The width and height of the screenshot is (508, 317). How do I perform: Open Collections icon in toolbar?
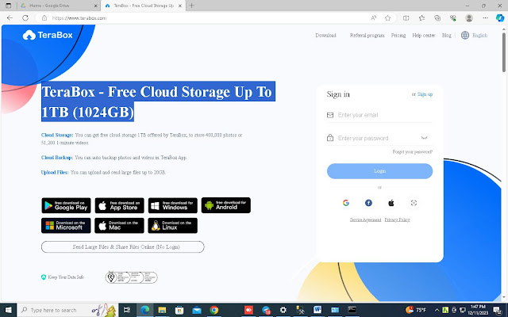[x=437, y=18]
